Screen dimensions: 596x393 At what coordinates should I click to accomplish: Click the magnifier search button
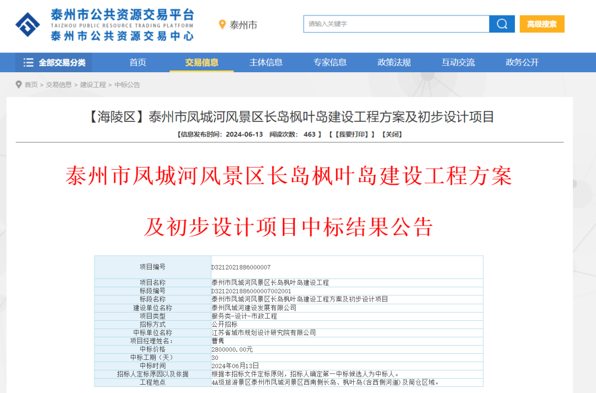[502, 24]
